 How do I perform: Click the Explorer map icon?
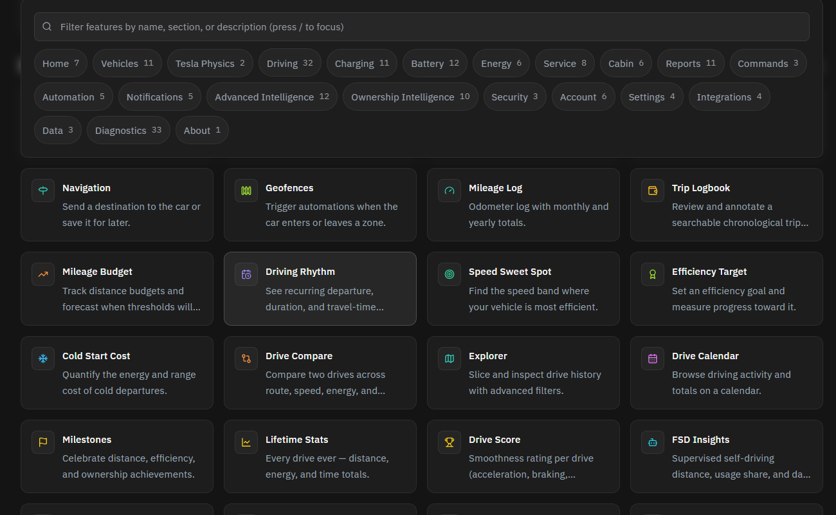click(450, 359)
